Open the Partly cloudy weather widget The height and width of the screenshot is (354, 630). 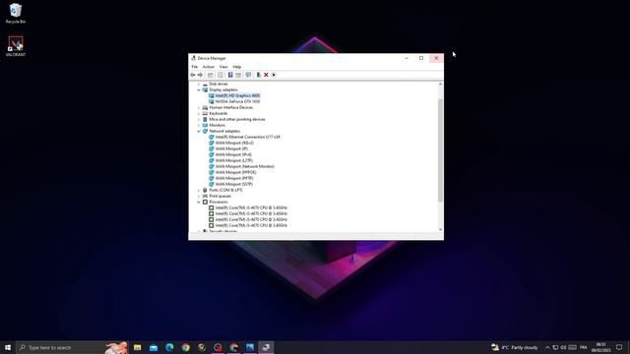[x=515, y=347]
